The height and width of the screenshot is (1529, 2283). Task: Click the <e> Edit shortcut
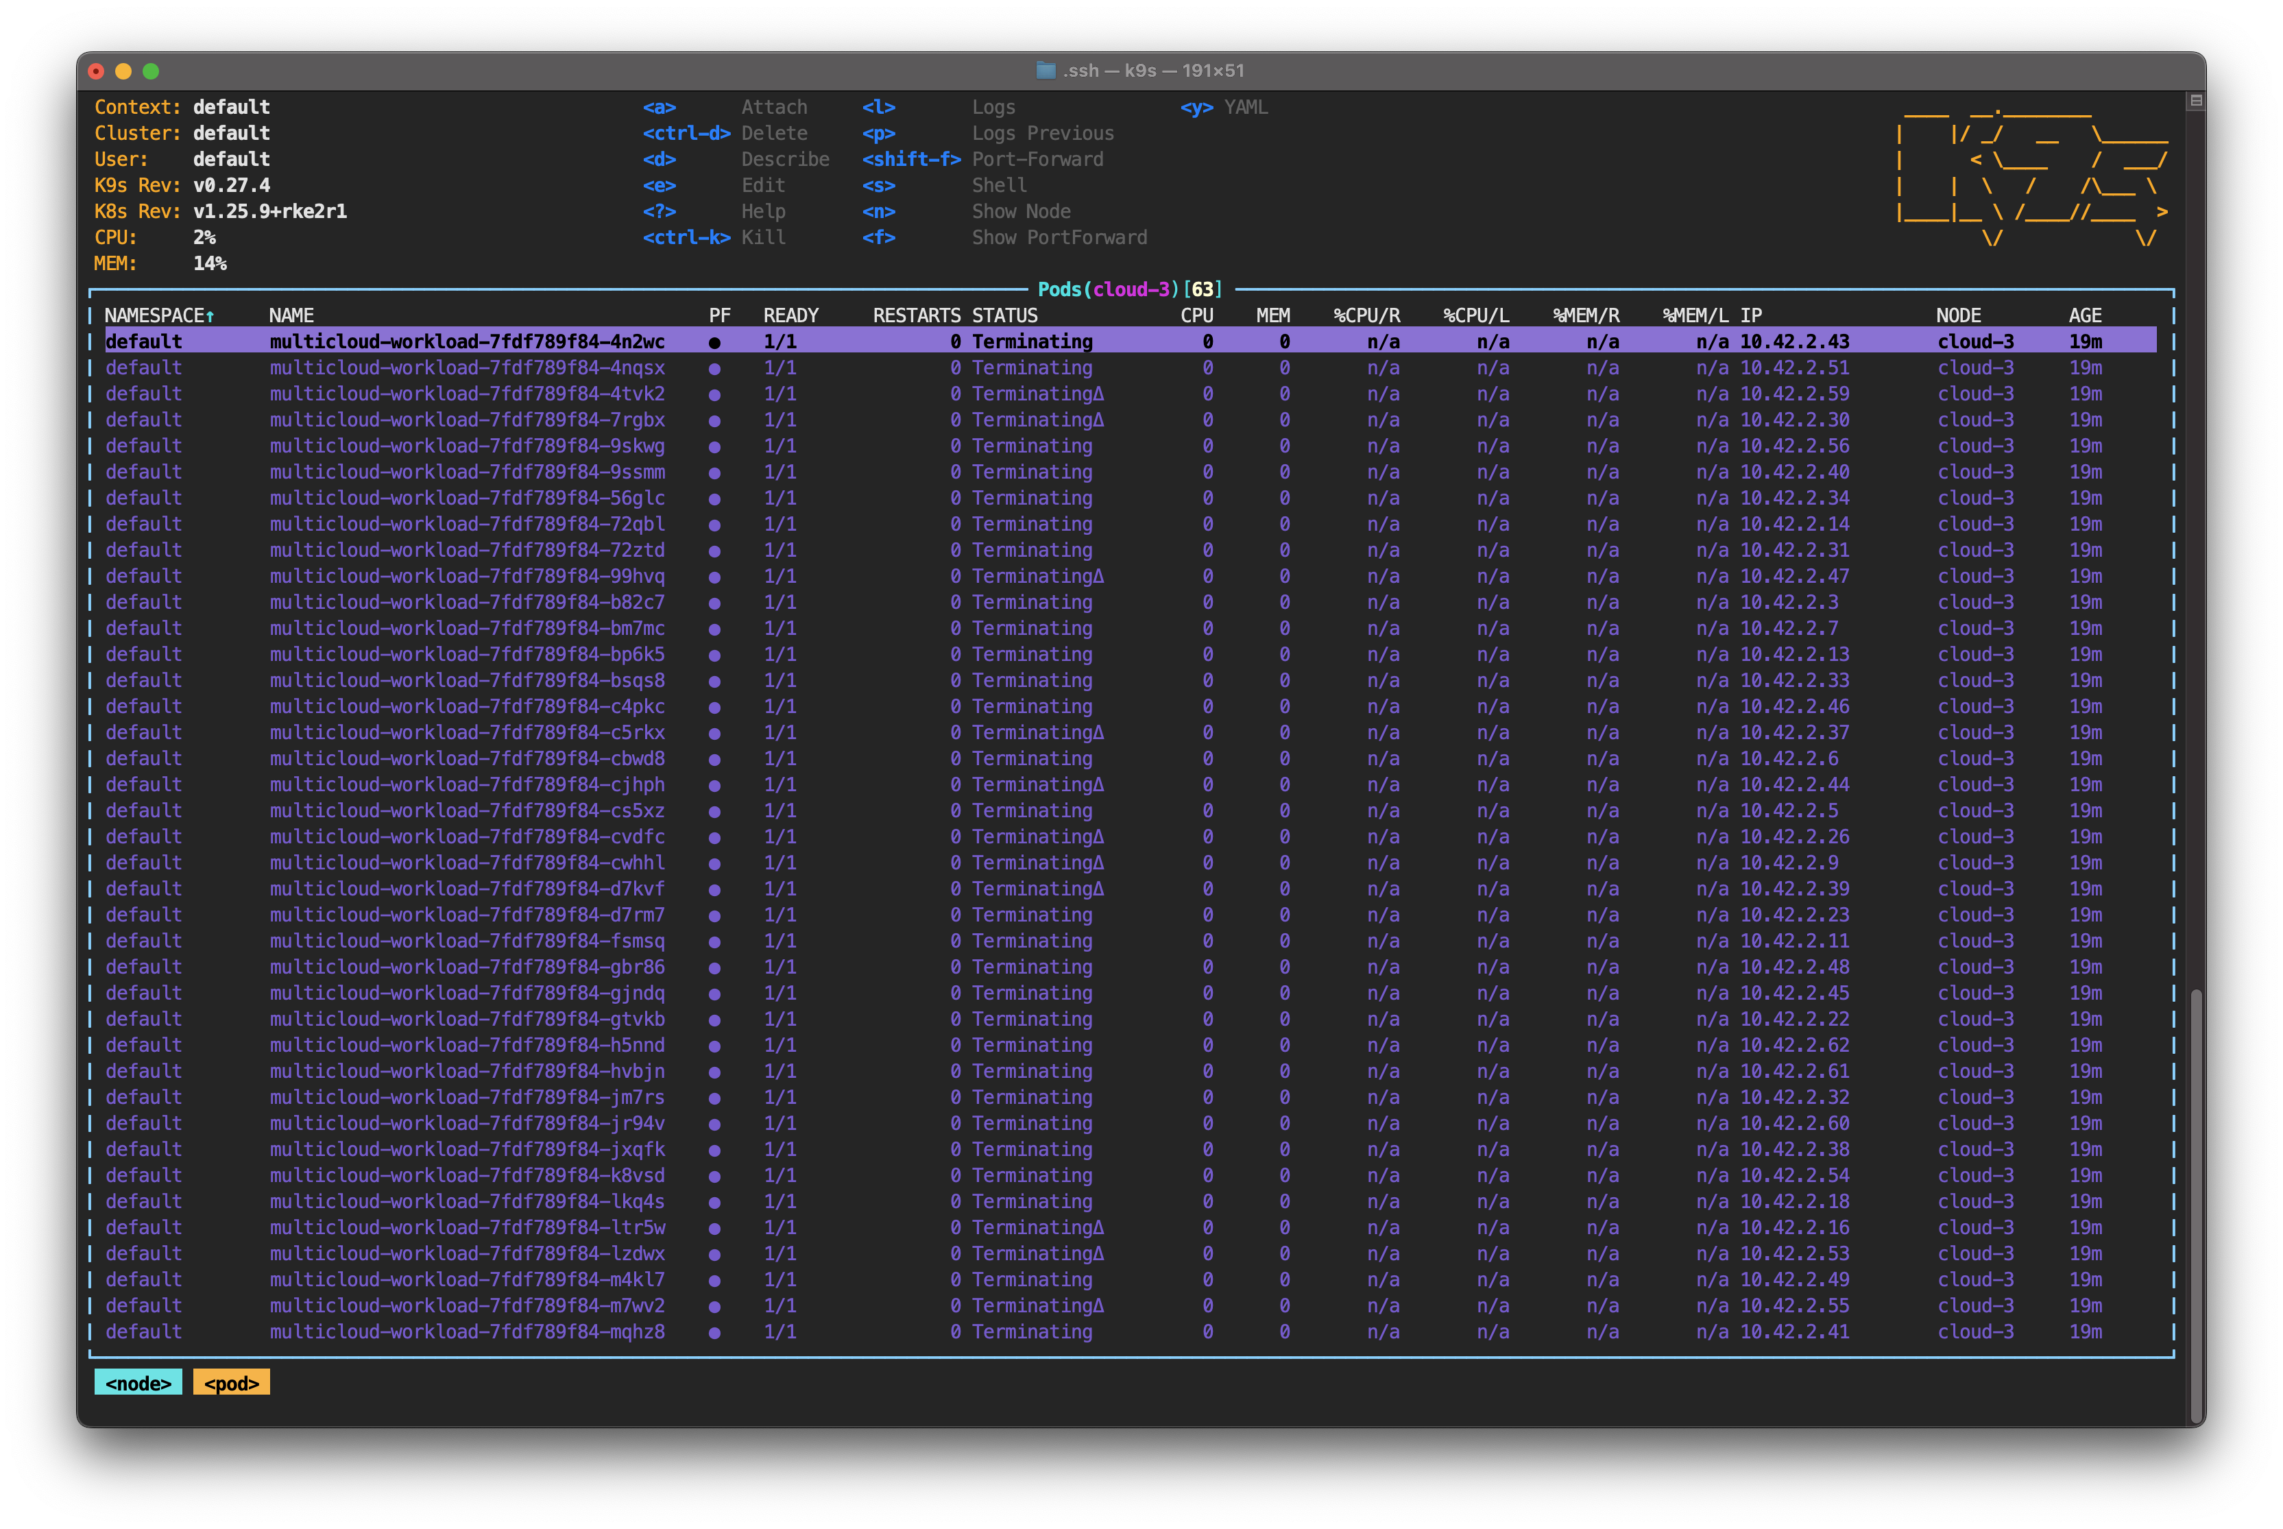(x=714, y=185)
